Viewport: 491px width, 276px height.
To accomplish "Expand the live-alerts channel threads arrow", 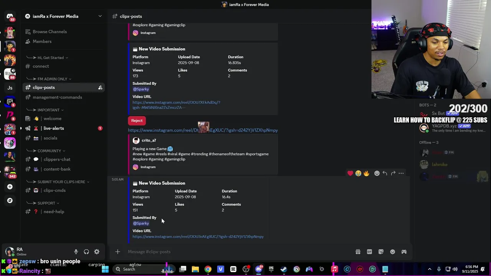I will (x=21, y=128).
